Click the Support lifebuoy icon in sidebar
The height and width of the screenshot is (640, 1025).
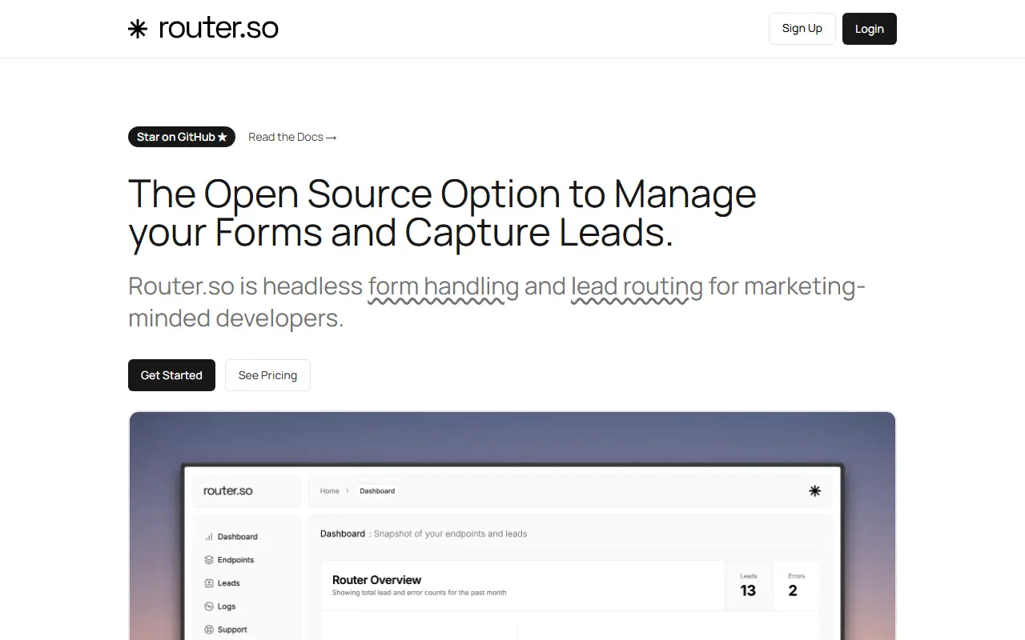click(x=209, y=630)
